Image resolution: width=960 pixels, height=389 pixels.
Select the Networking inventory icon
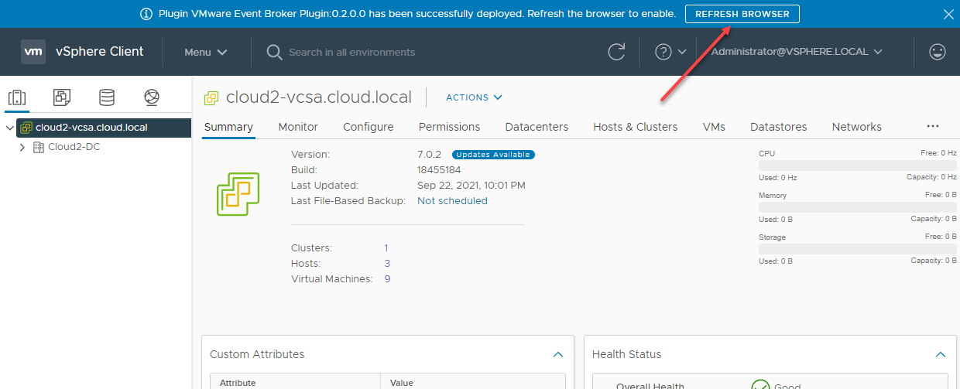(x=152, y=97)
